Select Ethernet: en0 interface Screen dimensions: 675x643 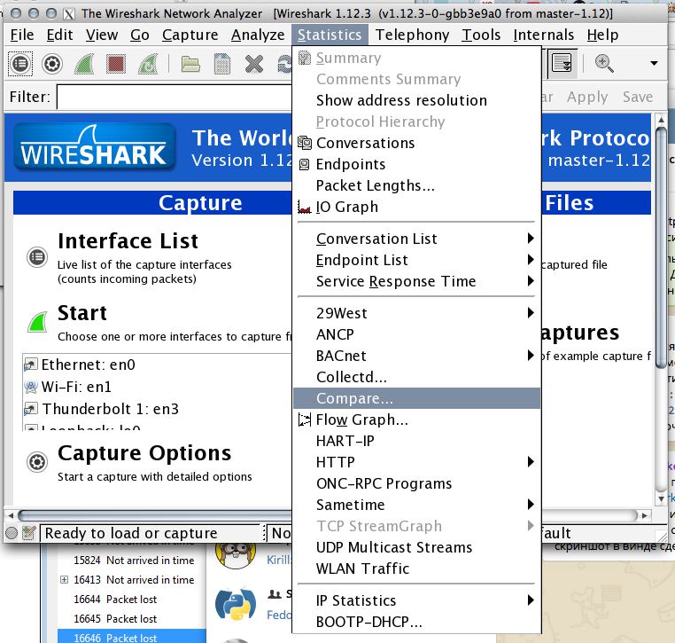tap(89, 365)
